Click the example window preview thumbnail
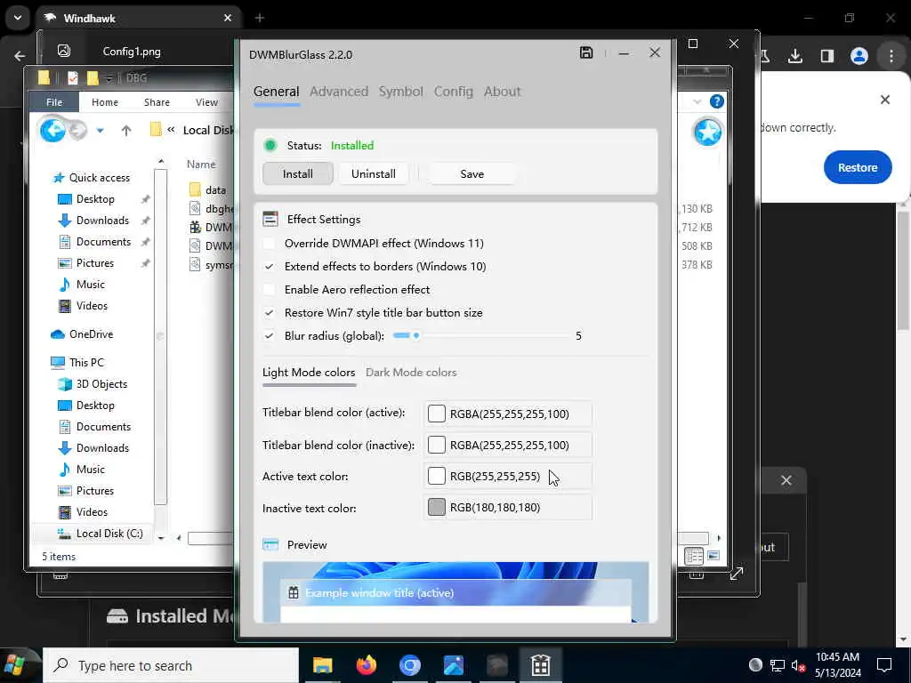The image size is (911, 683). click(x=455, y=591)
